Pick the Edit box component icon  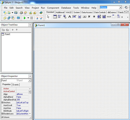(74, 17)
